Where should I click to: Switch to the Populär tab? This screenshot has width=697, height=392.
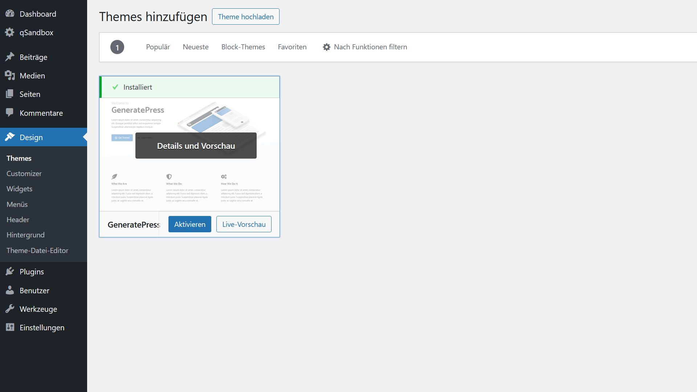(x=158, y=47)
